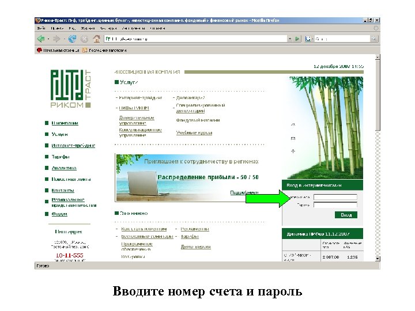Click the laptop partnership banner image

pyautogui.click(x=187, y=178)
